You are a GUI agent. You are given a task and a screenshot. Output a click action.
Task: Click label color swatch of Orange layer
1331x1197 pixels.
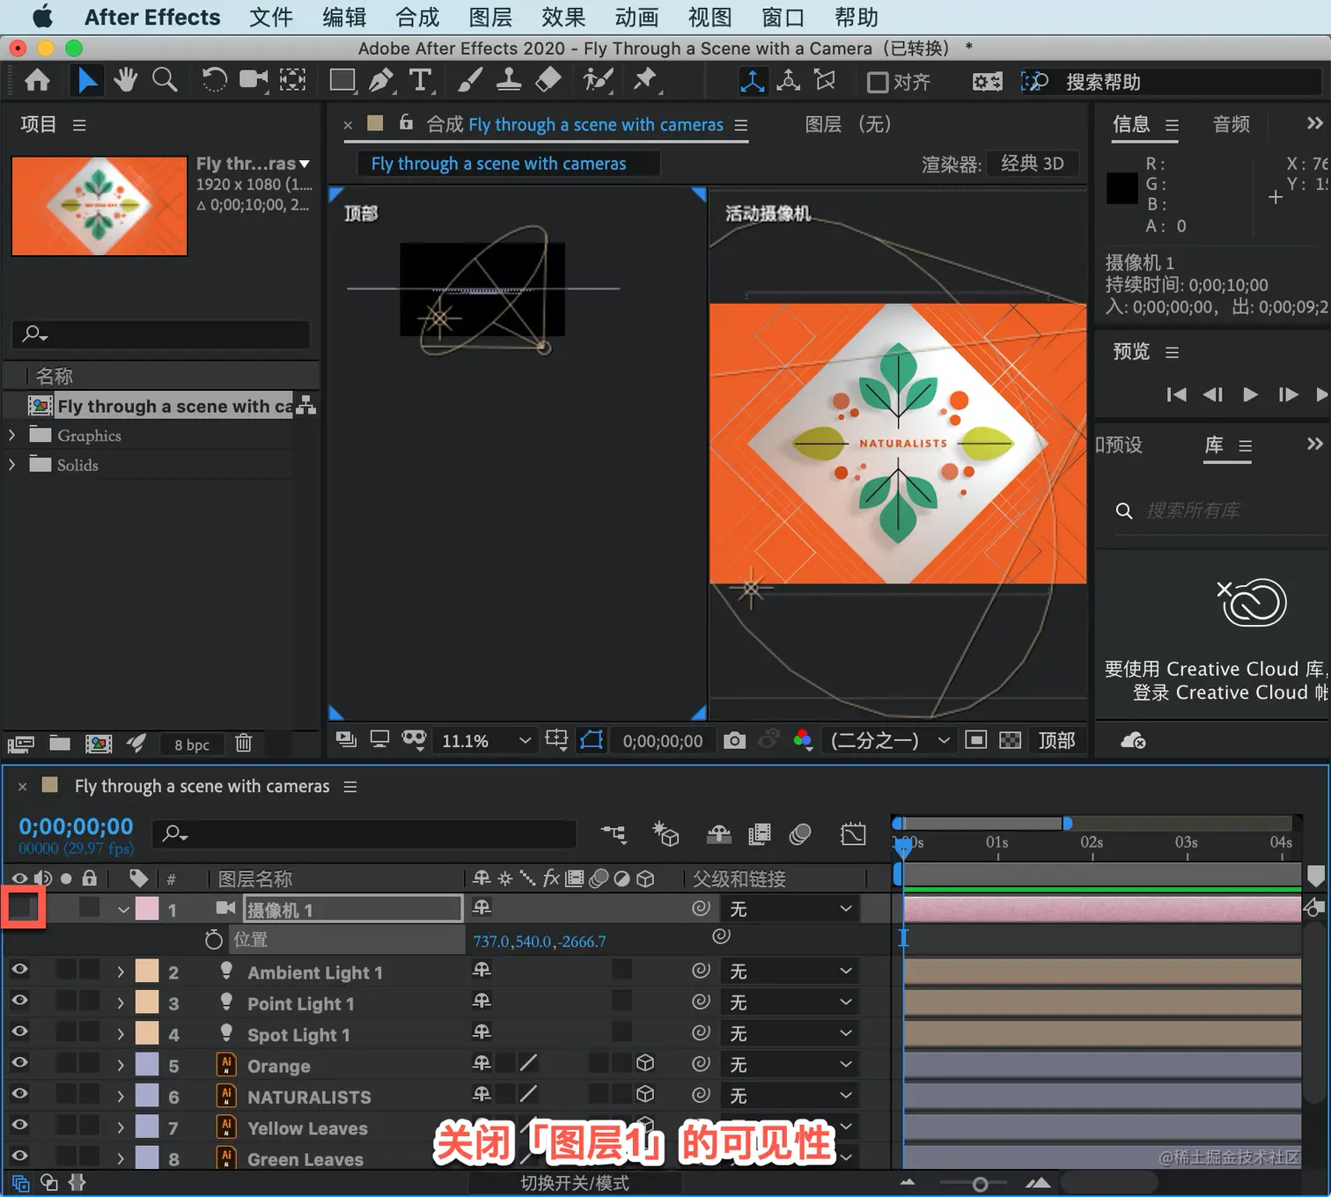click(147, 1064)
